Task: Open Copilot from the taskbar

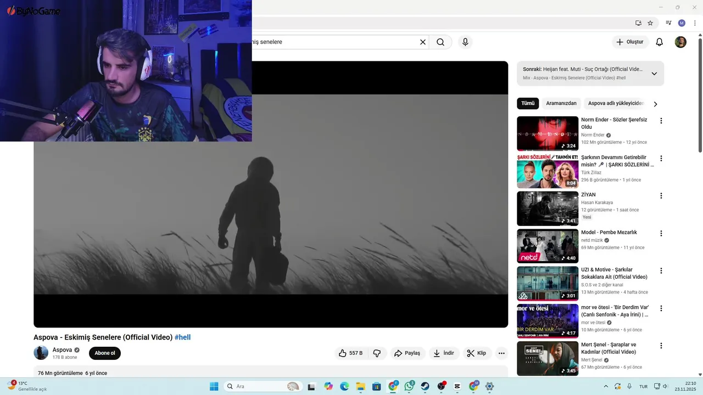Action: [x=328, y=386]
